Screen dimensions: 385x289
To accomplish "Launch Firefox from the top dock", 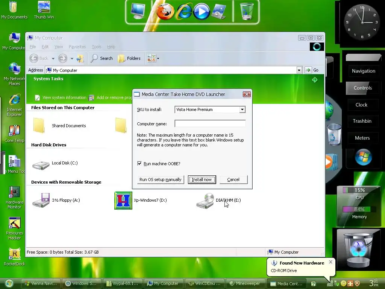I will pyautogui.click(x=165, y=12).
